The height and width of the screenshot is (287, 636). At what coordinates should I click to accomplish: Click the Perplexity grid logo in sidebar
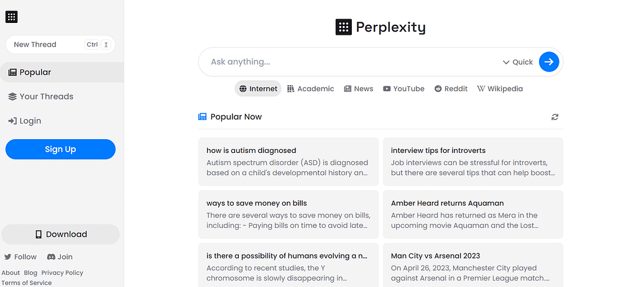[11, 17]
